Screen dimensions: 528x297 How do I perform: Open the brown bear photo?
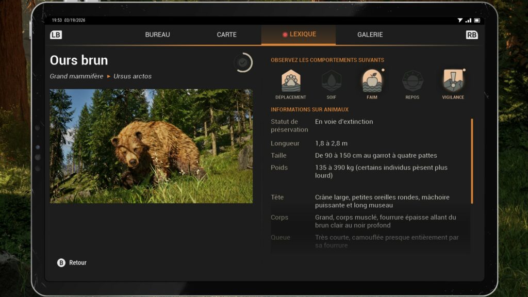(151, 146)
